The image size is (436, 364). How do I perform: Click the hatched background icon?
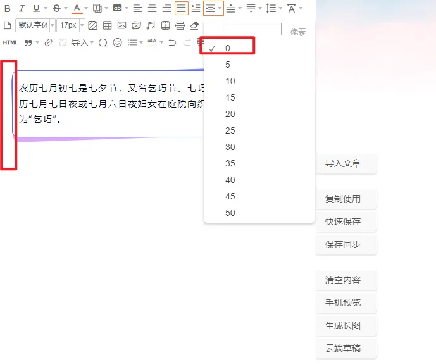pyautogui.click(x=92, y=25)
